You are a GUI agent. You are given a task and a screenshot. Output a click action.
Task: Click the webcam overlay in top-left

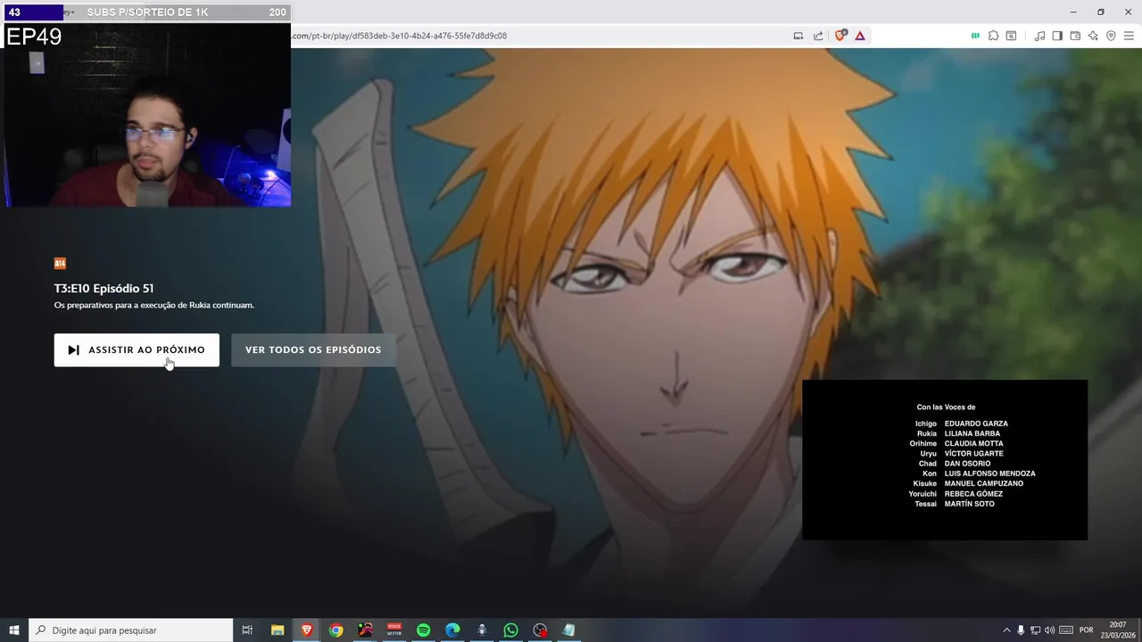[145, 115]
